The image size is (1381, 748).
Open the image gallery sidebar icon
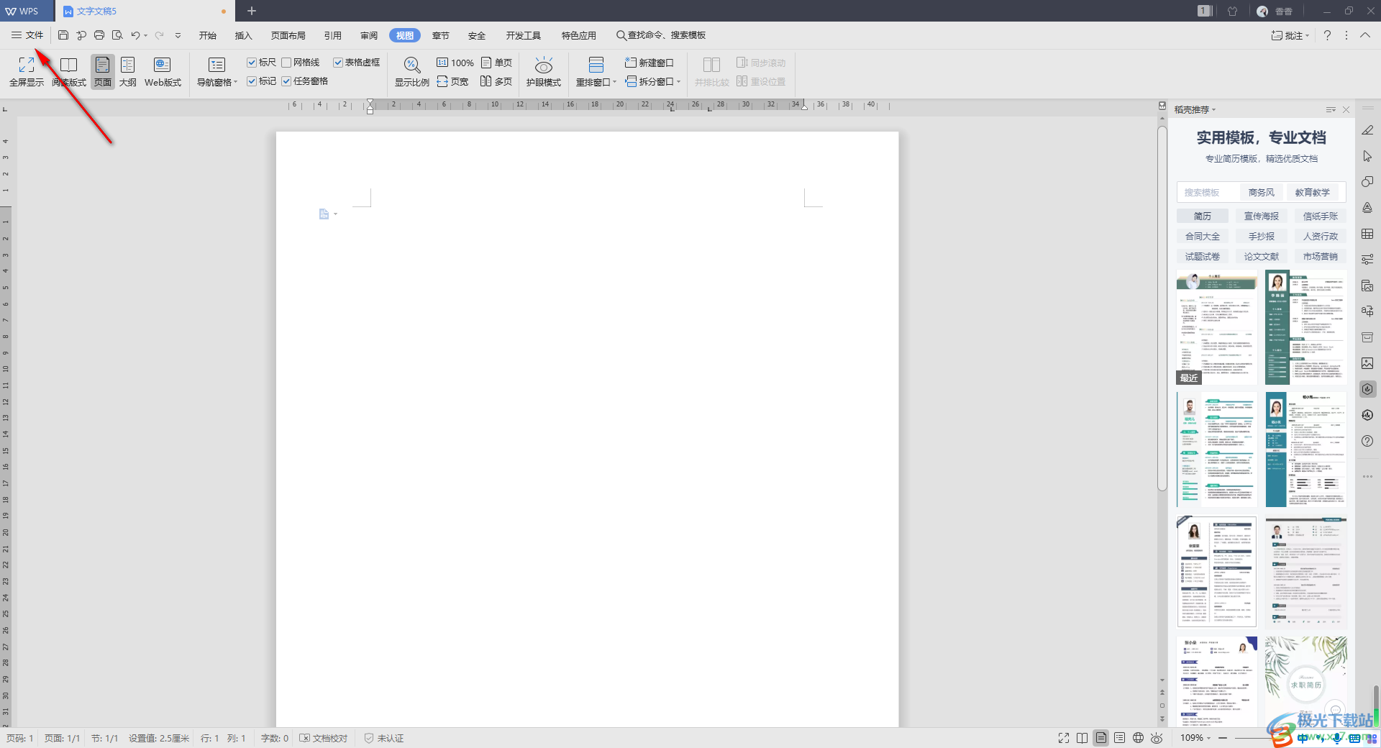[1367, 363]
